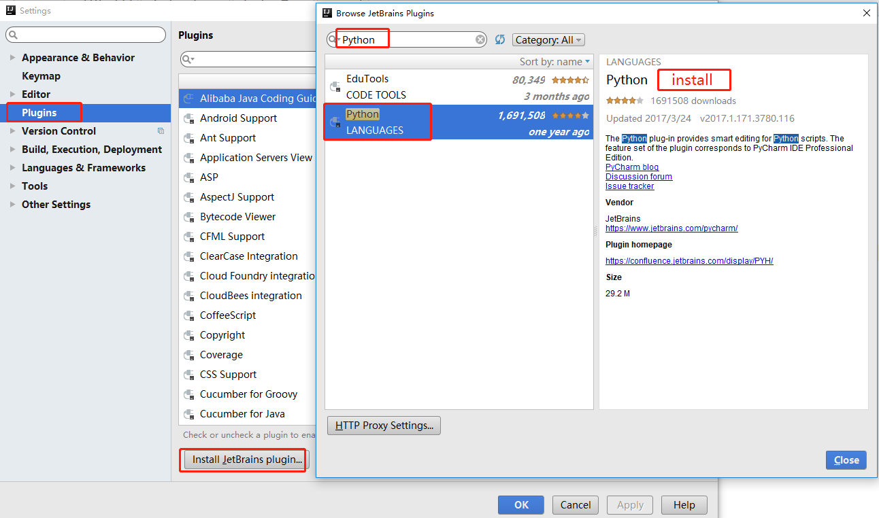Screen dimensions: 879x518
Task: Click the Cucumber for Java plugin icon
Action: pos(190,414)
